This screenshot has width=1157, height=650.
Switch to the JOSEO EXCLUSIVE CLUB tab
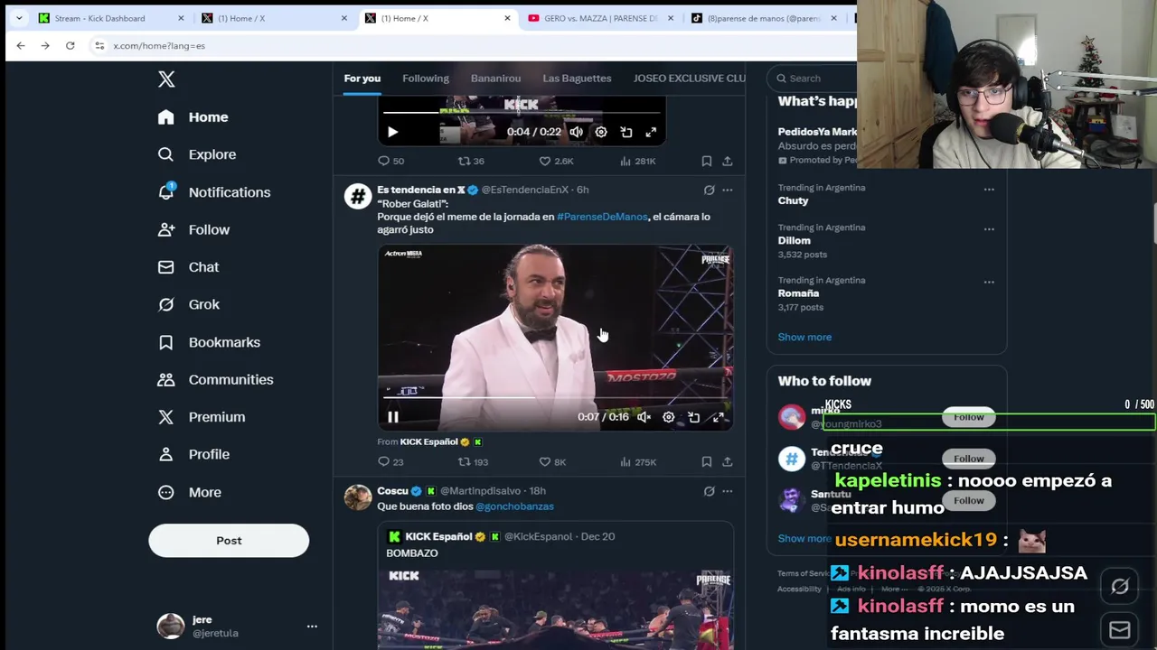pyautogui.click(x=689, y=79)
